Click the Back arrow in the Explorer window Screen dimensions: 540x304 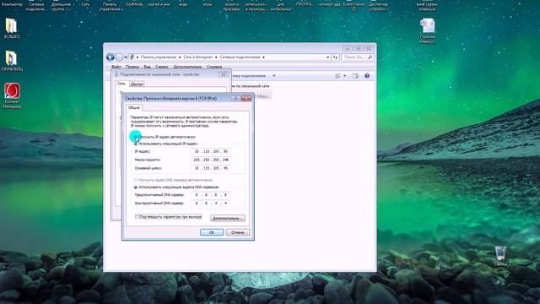pos(111,57)
